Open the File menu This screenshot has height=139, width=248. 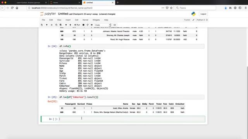[x=43, y=20]
